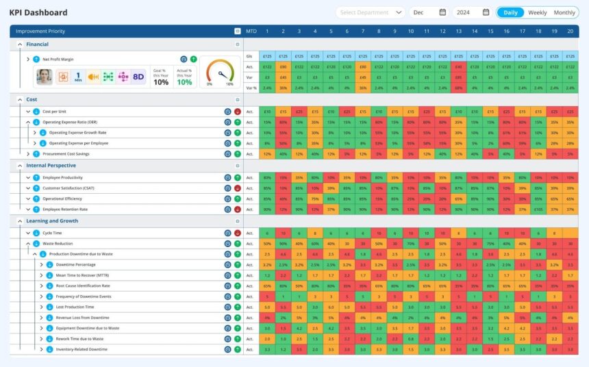Click the fishbone diagram icon
The image size is (589, 367).
93,77
